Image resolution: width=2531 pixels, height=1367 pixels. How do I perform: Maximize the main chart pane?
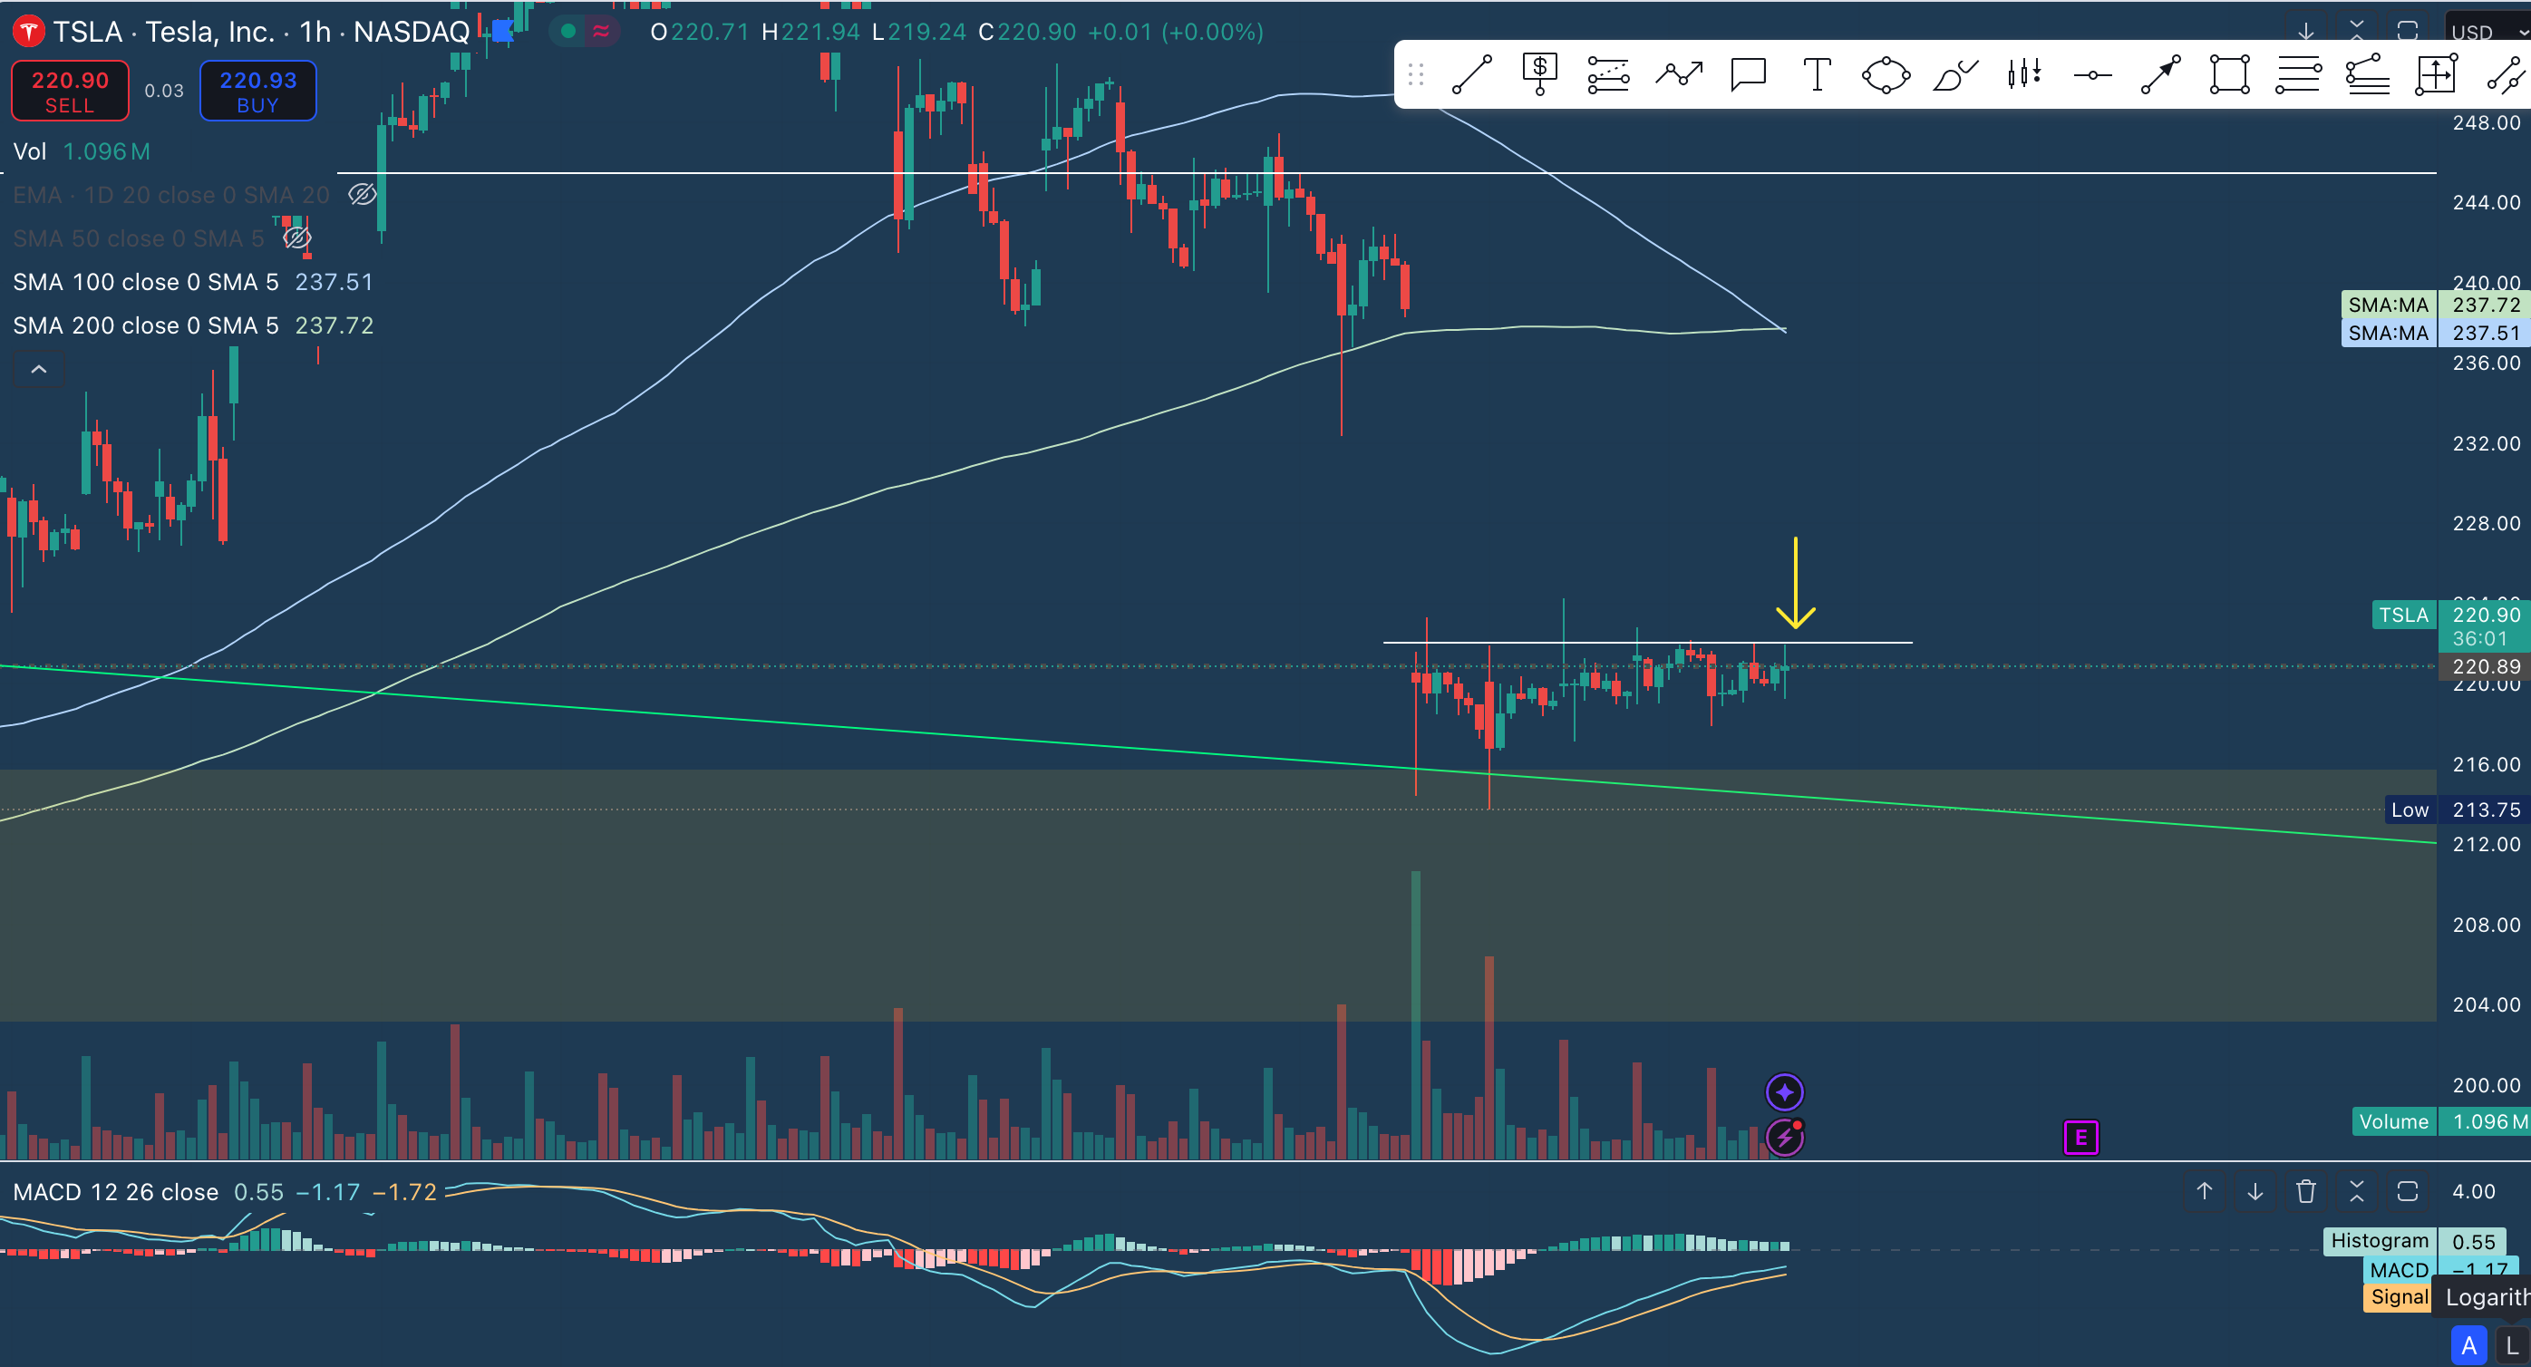[x=2407, y=32]
